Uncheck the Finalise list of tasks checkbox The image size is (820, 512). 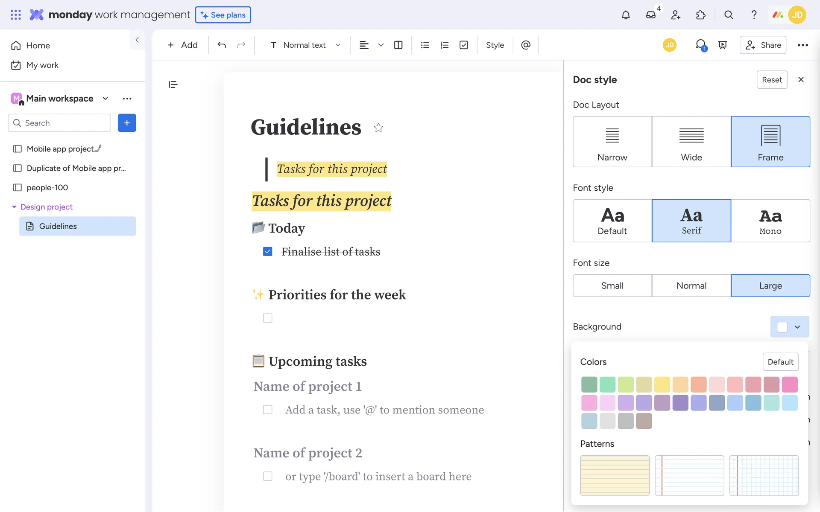(x=268, y=252)
